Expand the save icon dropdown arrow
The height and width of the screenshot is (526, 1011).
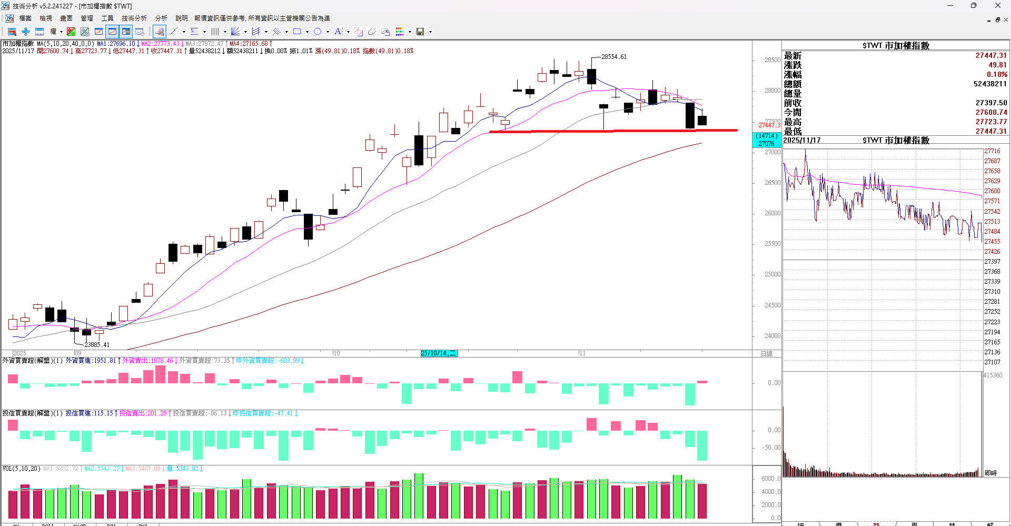tap(430, 32)
